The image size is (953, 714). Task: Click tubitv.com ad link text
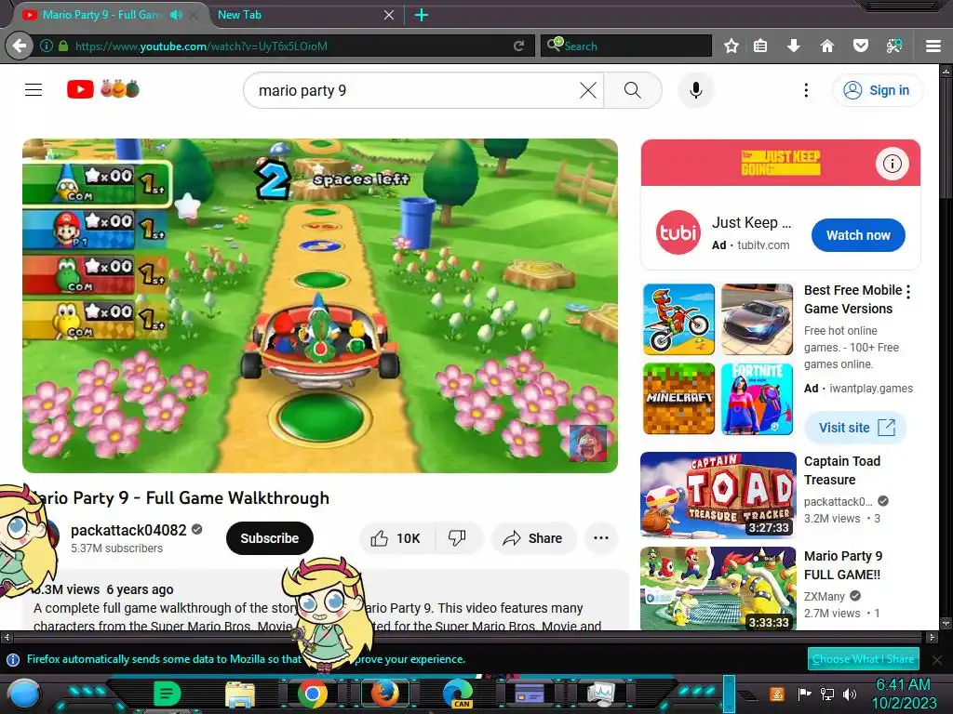pos(763,245)
